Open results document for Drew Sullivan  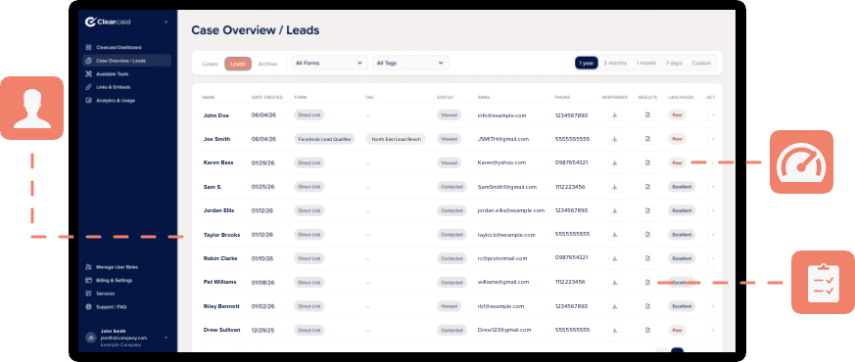click(x=647, y=331)
